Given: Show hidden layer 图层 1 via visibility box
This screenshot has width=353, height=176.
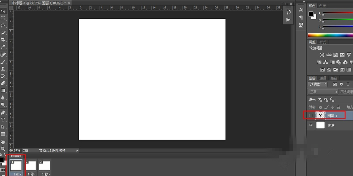Looking at the screenshot, I should click(x=311, y=115).
